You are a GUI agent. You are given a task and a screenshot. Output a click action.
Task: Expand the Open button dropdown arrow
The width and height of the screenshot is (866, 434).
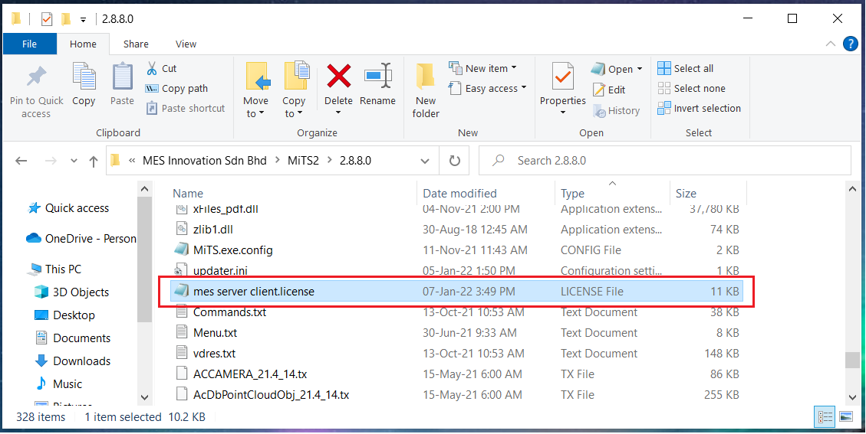click(x=640, y=69)
